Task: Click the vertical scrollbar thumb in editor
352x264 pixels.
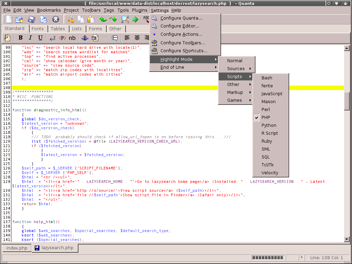Action: pos(347,100)
